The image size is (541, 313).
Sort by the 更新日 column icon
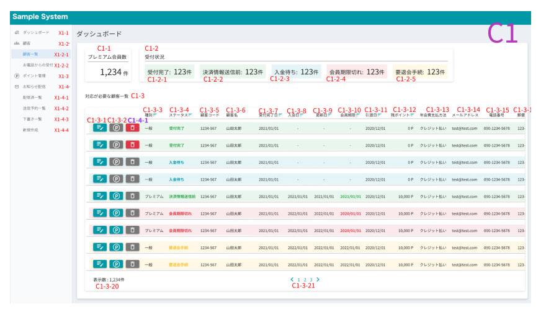[x=329, y=115]
